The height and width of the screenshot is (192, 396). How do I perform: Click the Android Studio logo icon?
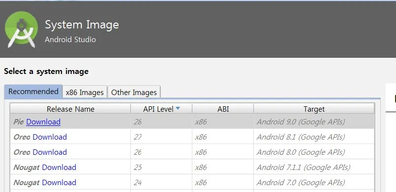[21, 29]
